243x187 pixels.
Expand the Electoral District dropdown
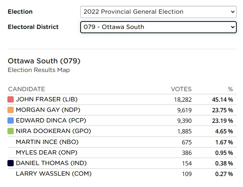(158, 27)
